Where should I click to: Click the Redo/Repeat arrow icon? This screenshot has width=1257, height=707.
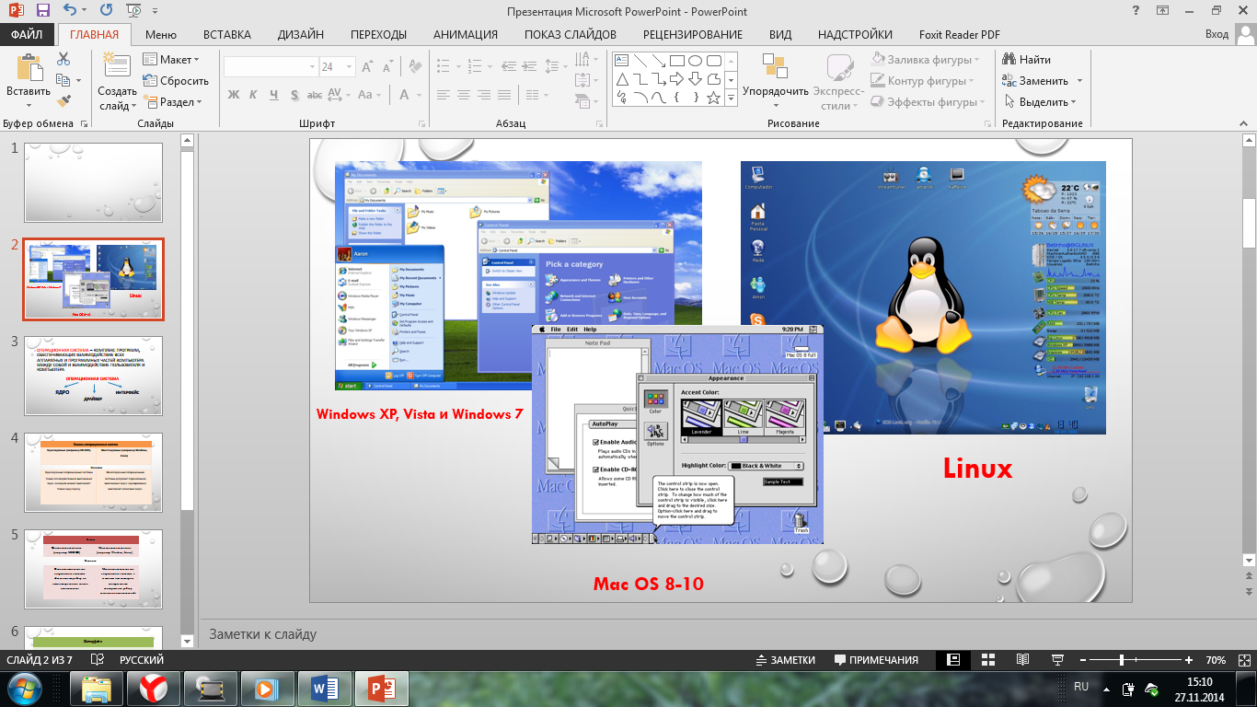click(106, 11)
